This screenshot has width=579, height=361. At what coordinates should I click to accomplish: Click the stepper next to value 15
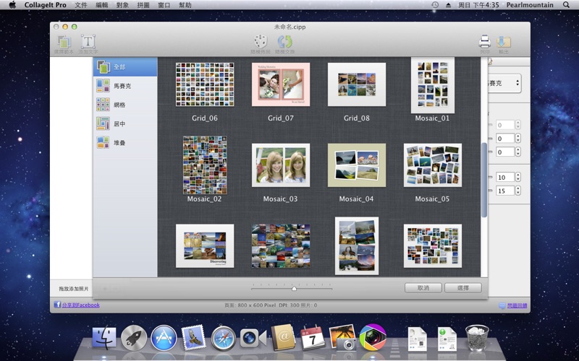[517, 191]
